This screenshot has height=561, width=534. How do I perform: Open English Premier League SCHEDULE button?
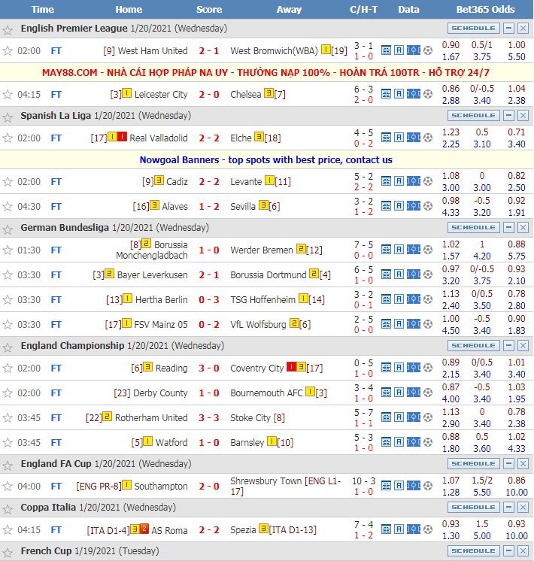click(474, 29)
